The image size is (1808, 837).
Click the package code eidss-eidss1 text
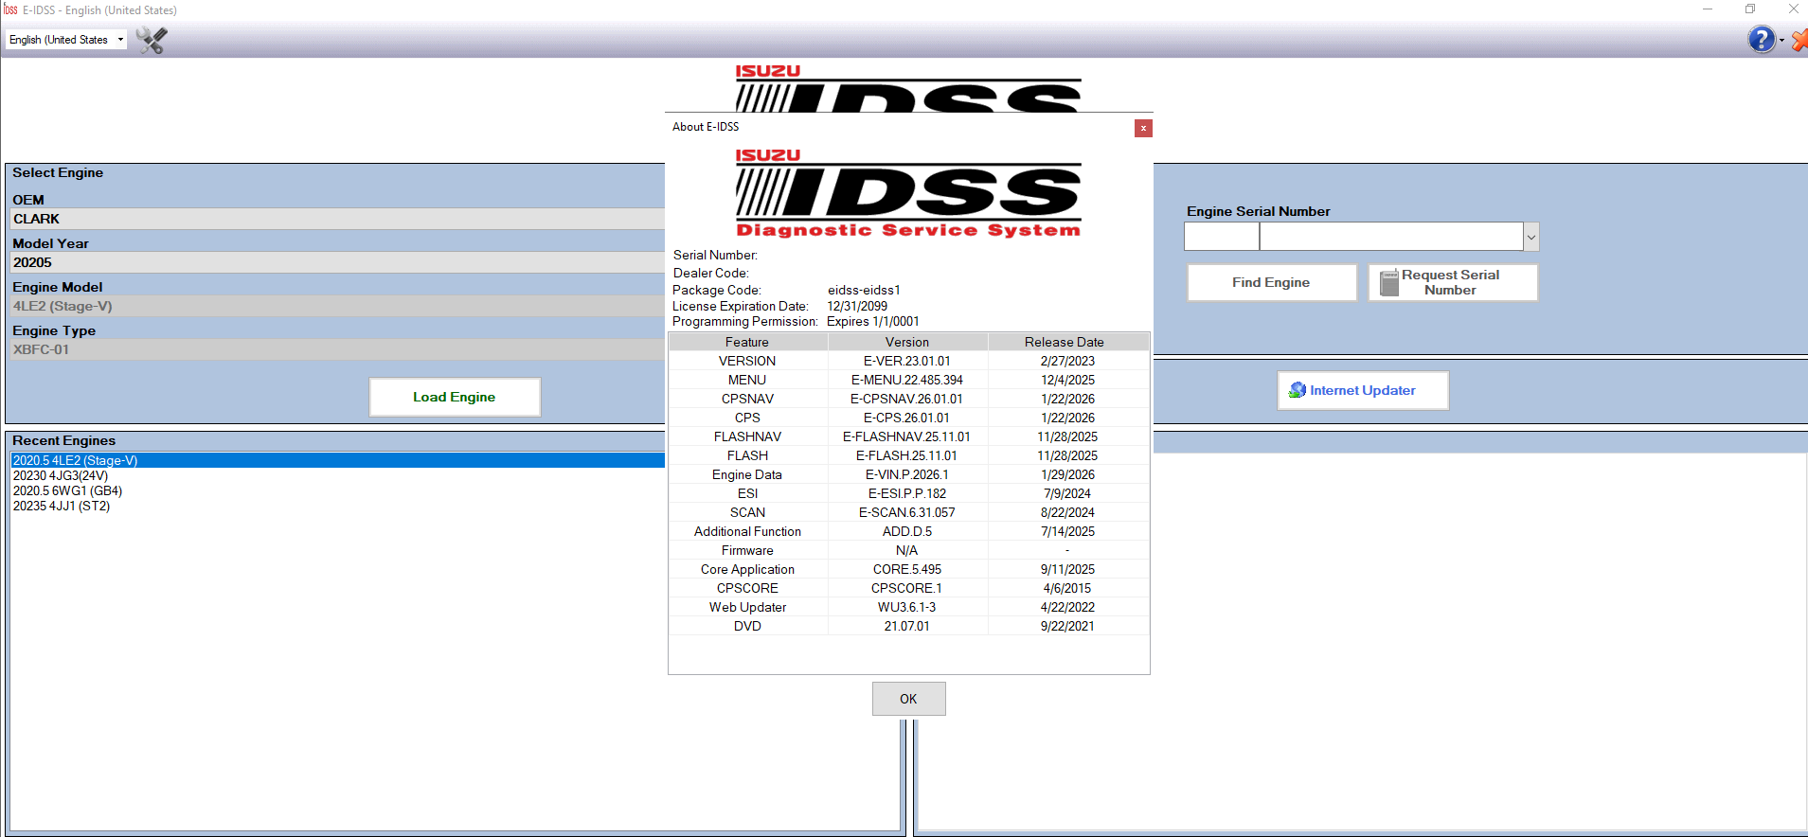coord(864,290)
